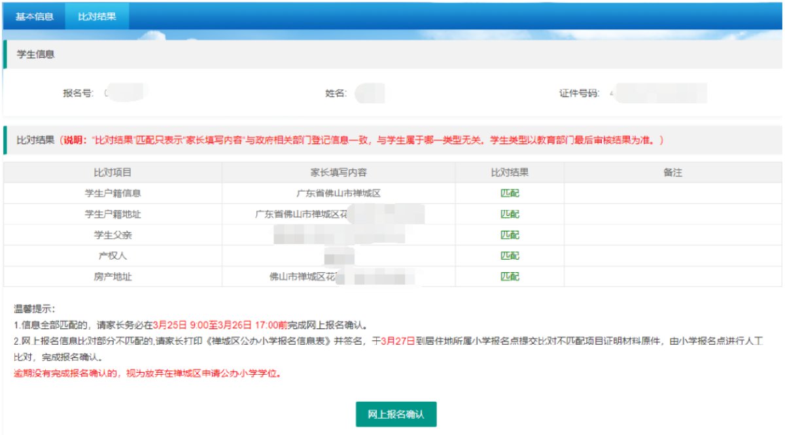785x435 pixels.
Task: Click the 学生信息 section header
Action: (35, 54)
